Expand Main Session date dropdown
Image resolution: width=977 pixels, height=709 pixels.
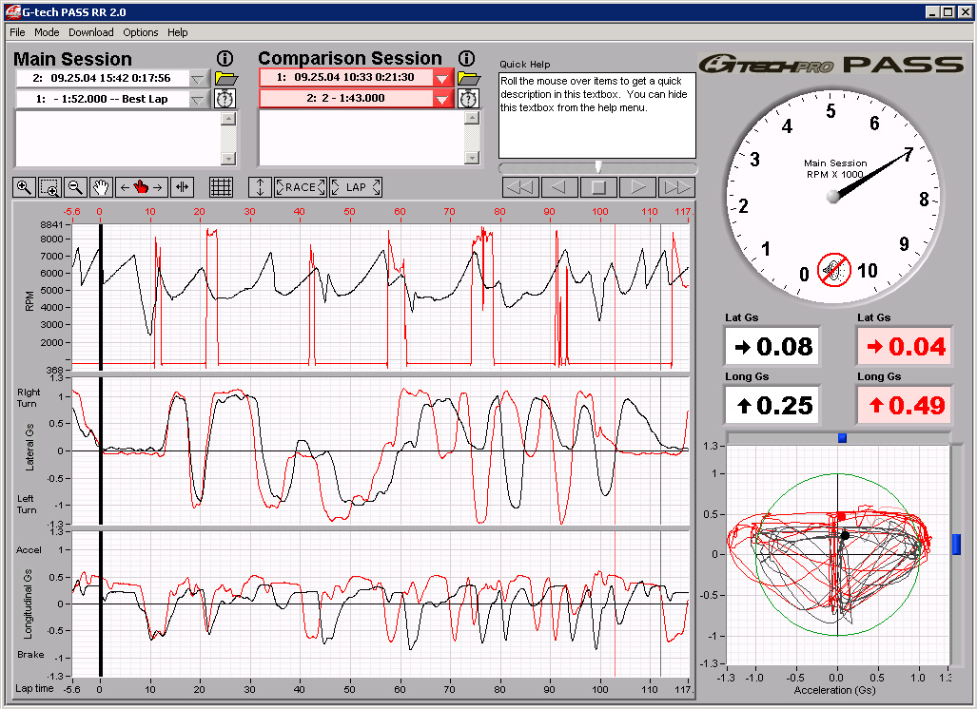(199, 79)
